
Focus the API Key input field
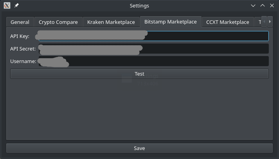(x=154, y=36)
